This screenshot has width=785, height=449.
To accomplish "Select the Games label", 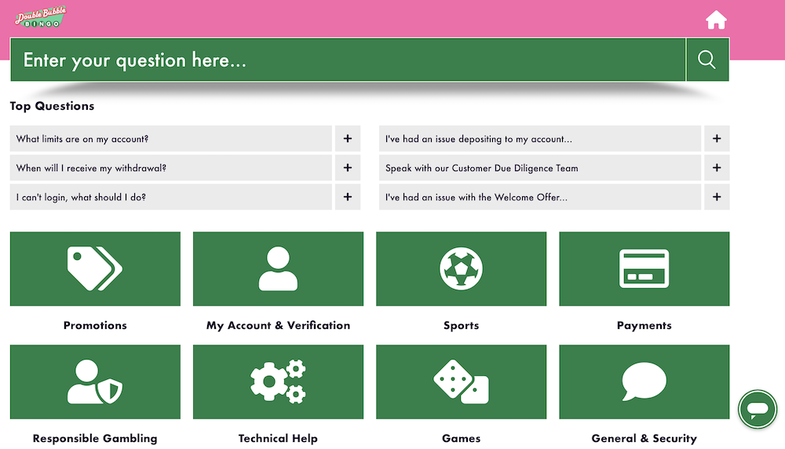I will [x=461, y=439].
